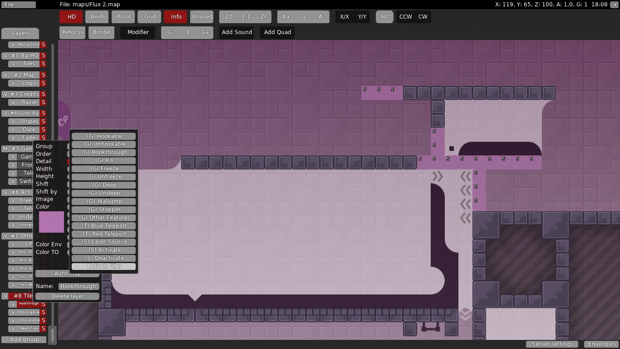
Task: Zoom in using the ZI button
Action: click(263, 17)
